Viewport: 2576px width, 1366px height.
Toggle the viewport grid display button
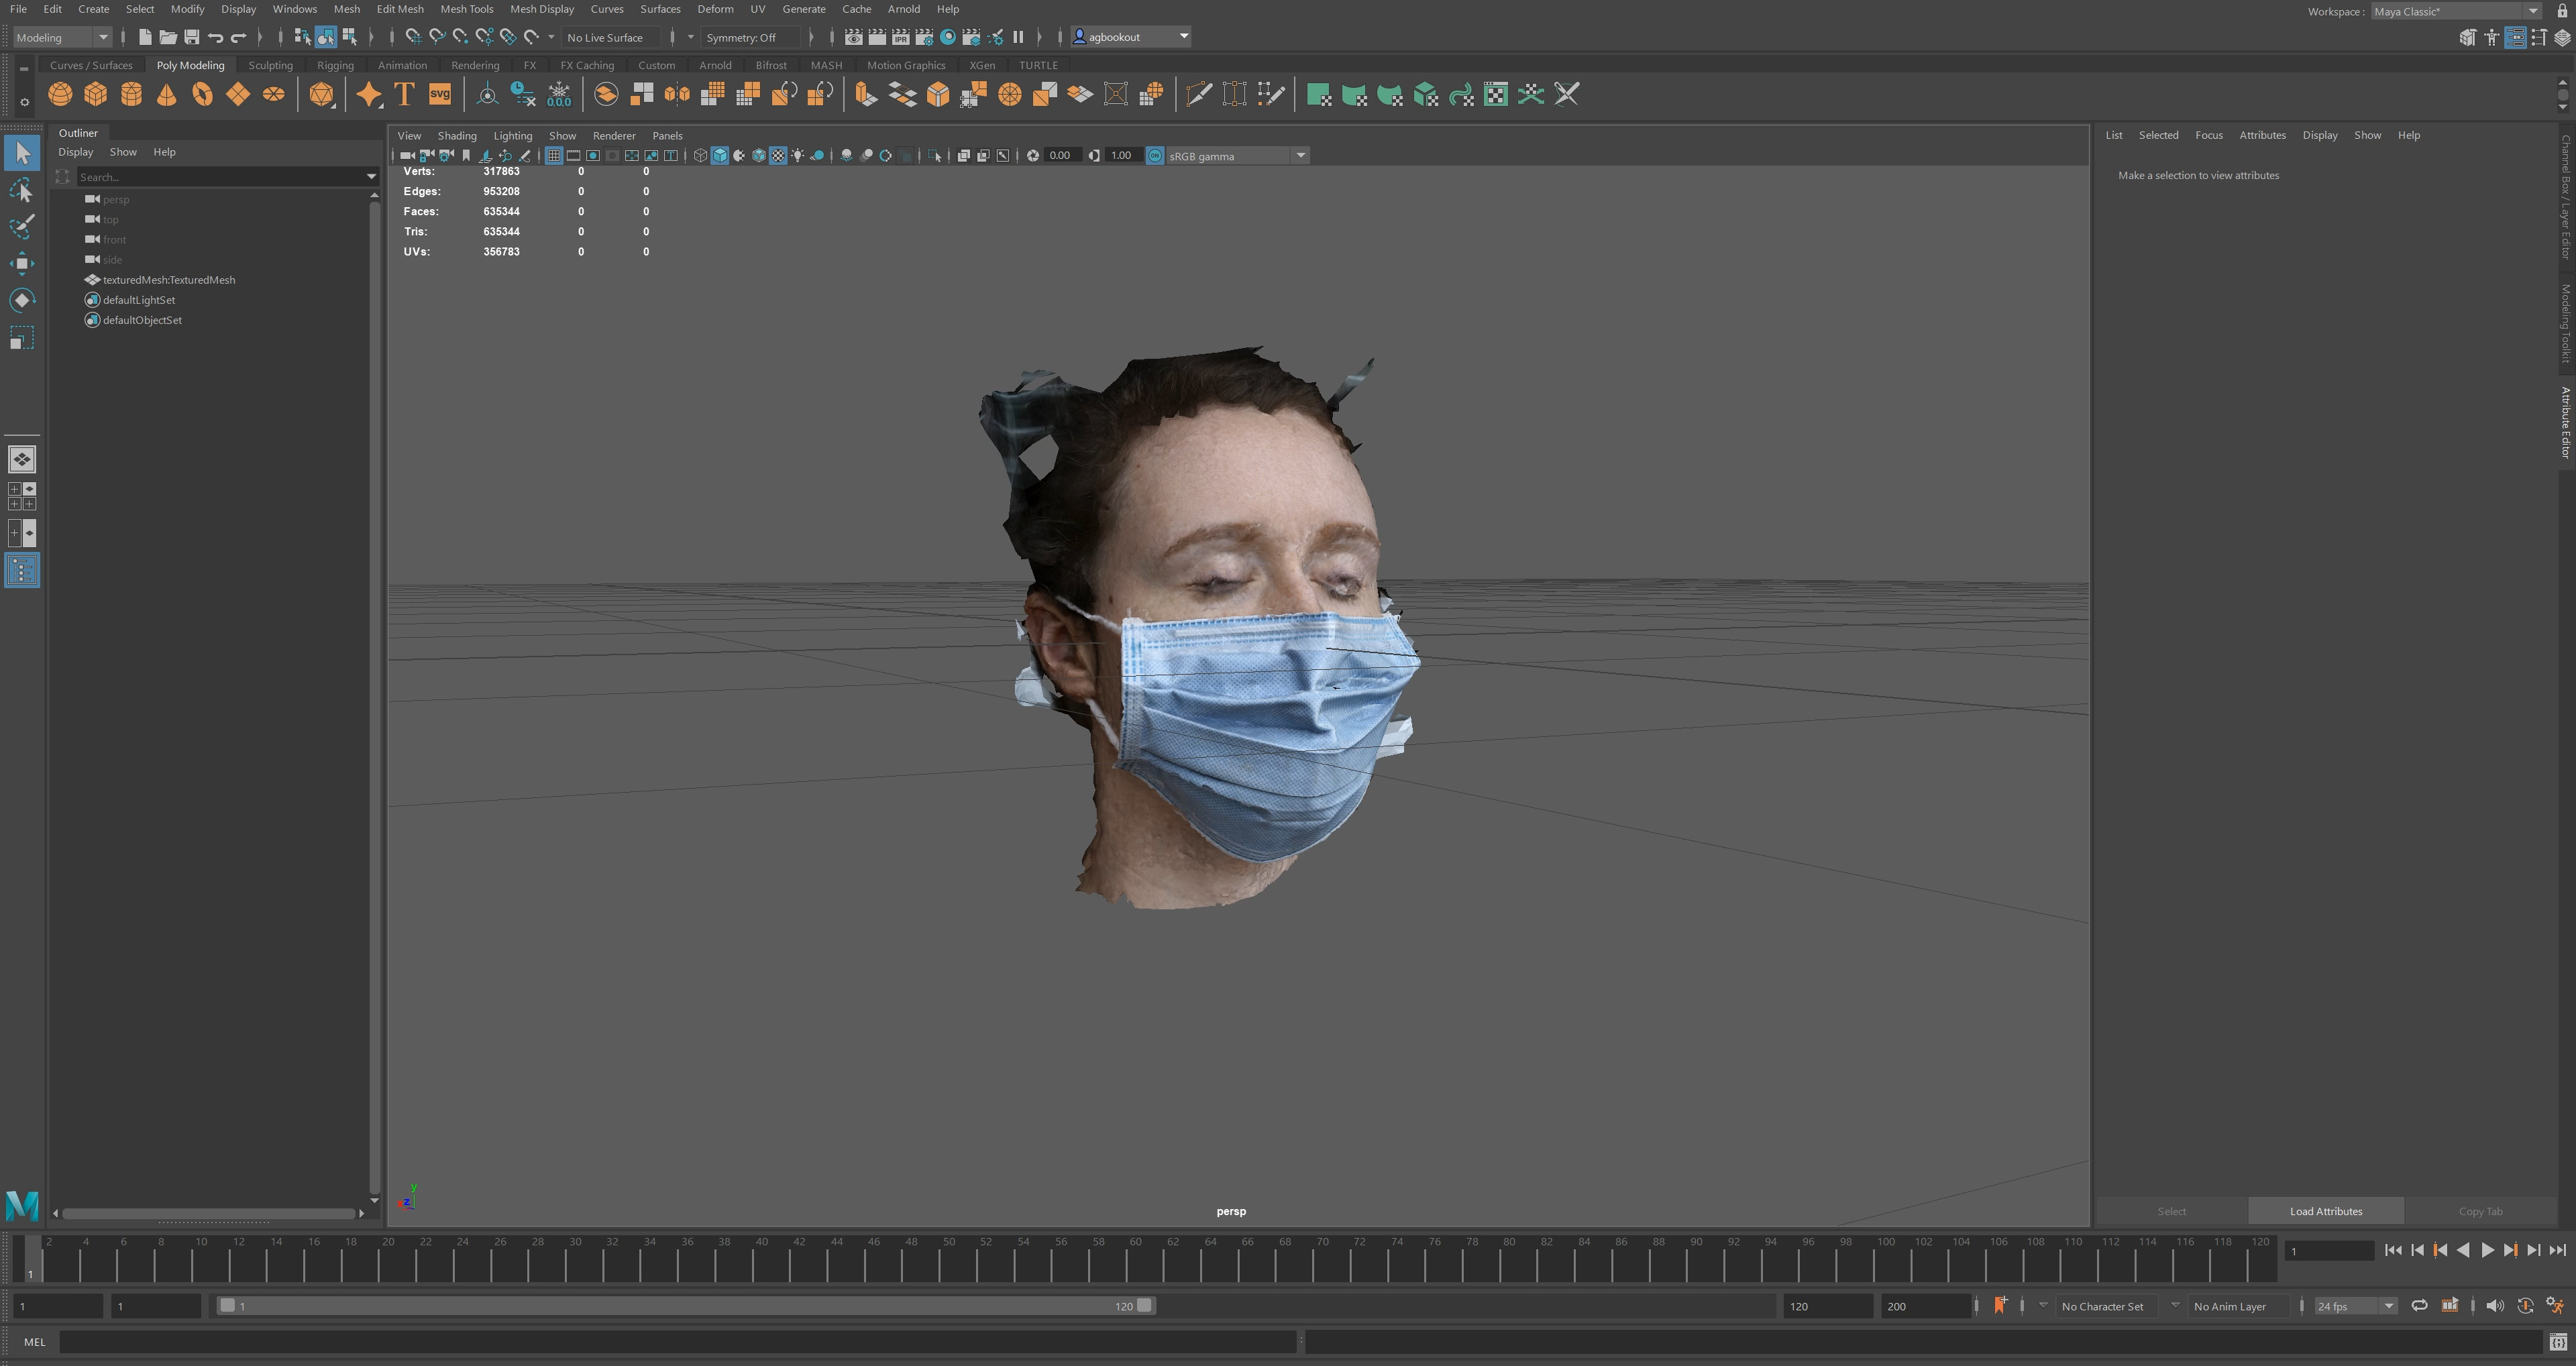coord(553,155)
